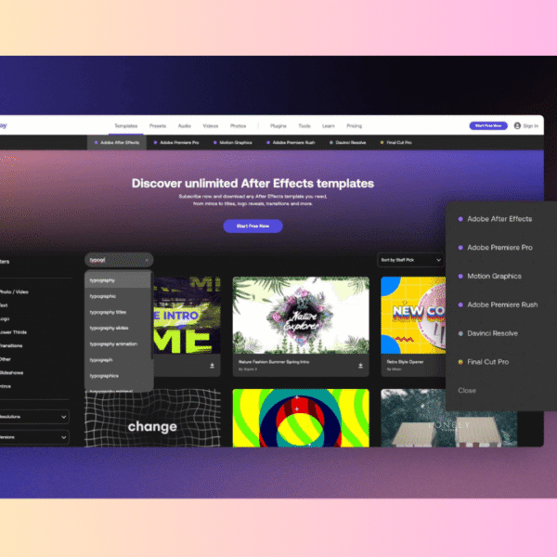Filter by Photo / Video category
This screenshot has height=557, width=557.
[x=14, y=292]
